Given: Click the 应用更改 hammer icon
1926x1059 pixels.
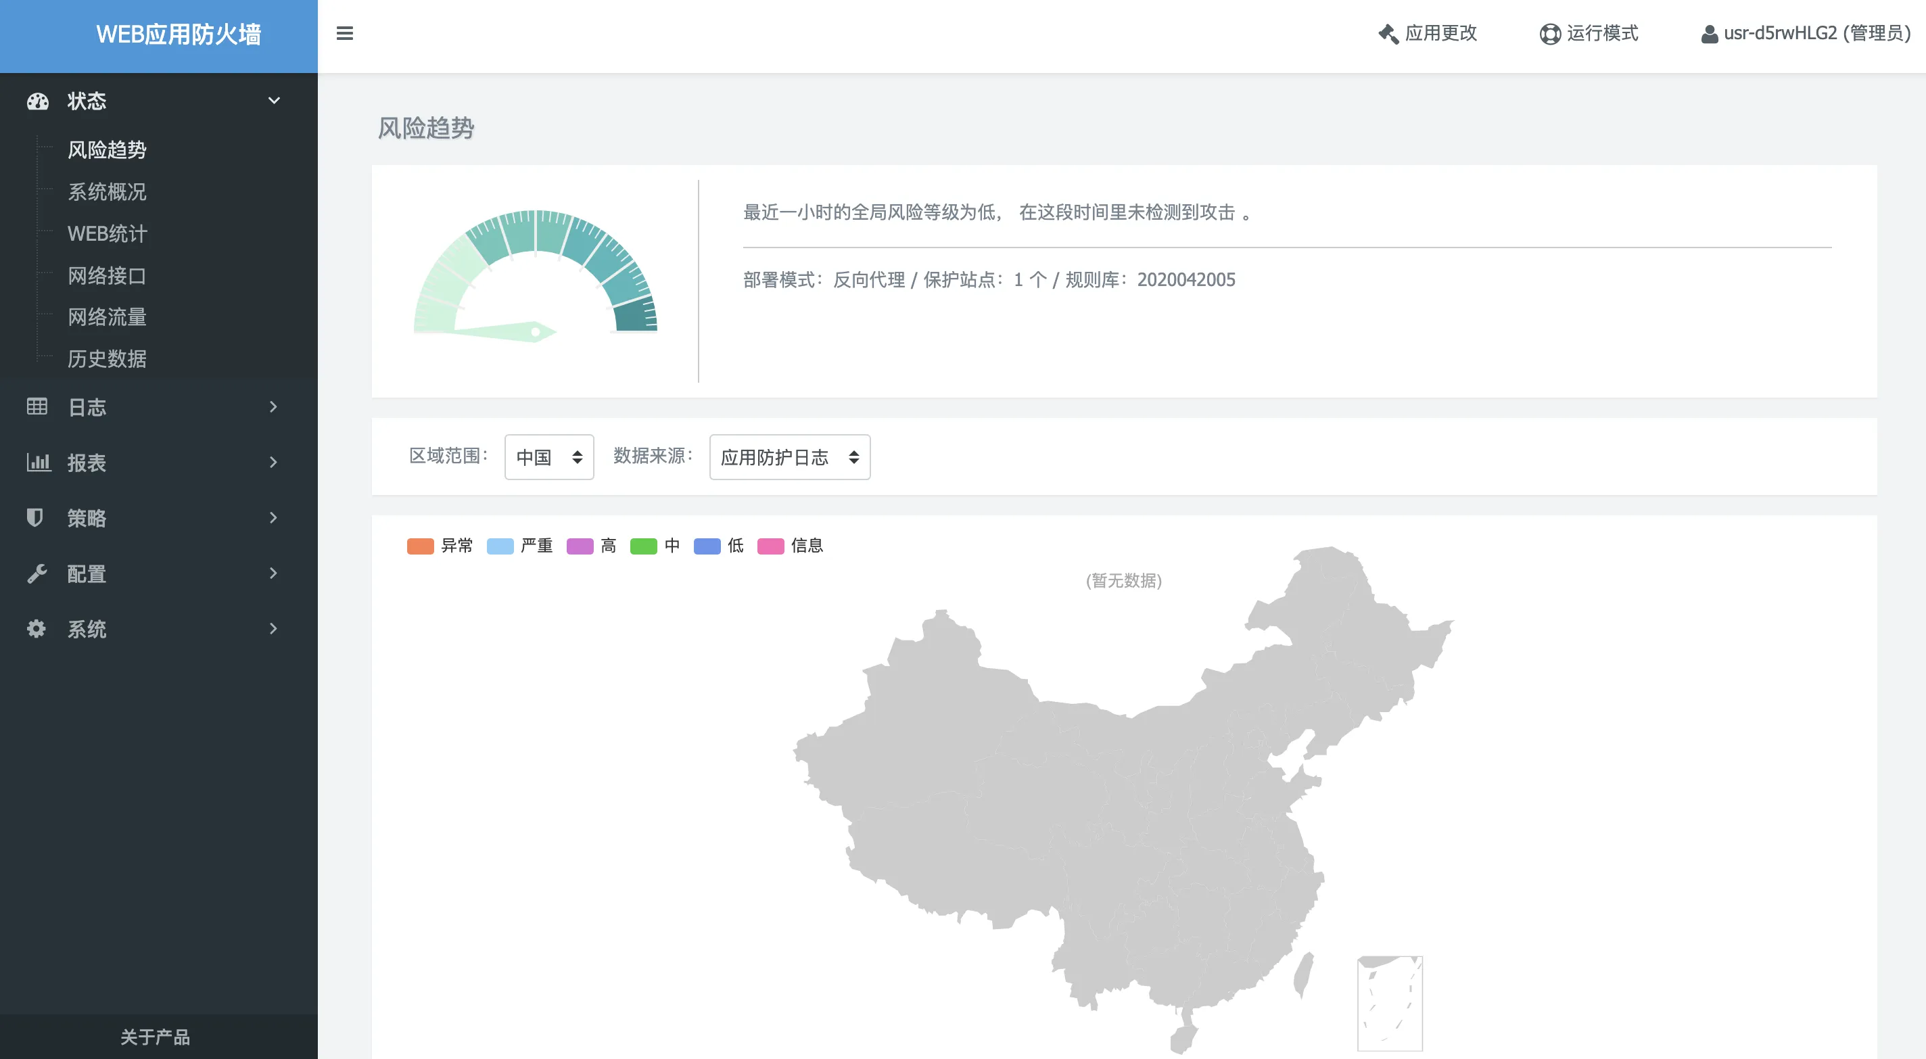Looking at the screenshot, I should 1387,34.
